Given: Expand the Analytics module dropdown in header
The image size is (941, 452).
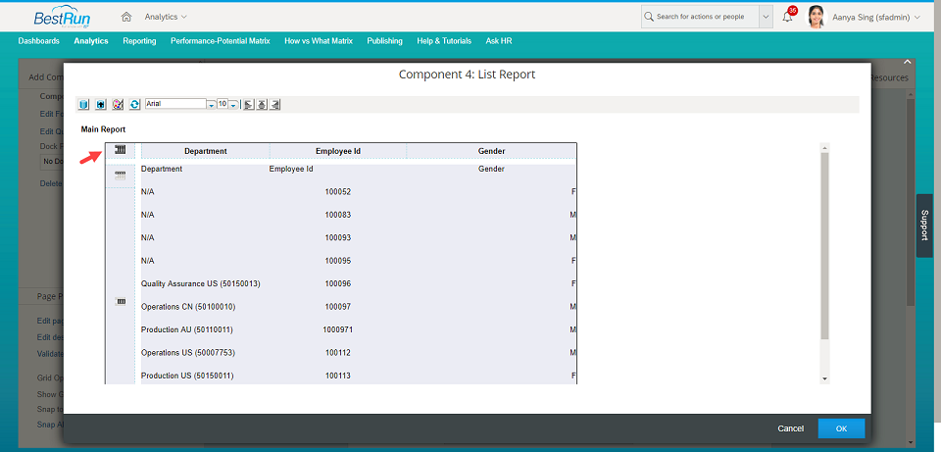Looking at the screenshot, I should [x=183, y=17].
